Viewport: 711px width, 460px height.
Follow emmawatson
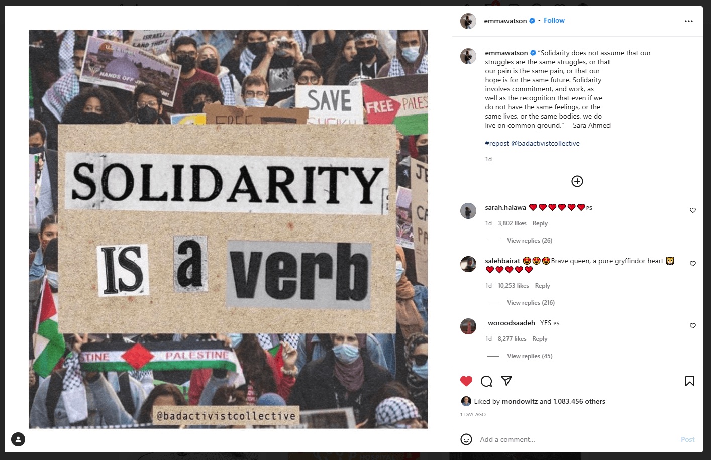[x=554, y=21]
